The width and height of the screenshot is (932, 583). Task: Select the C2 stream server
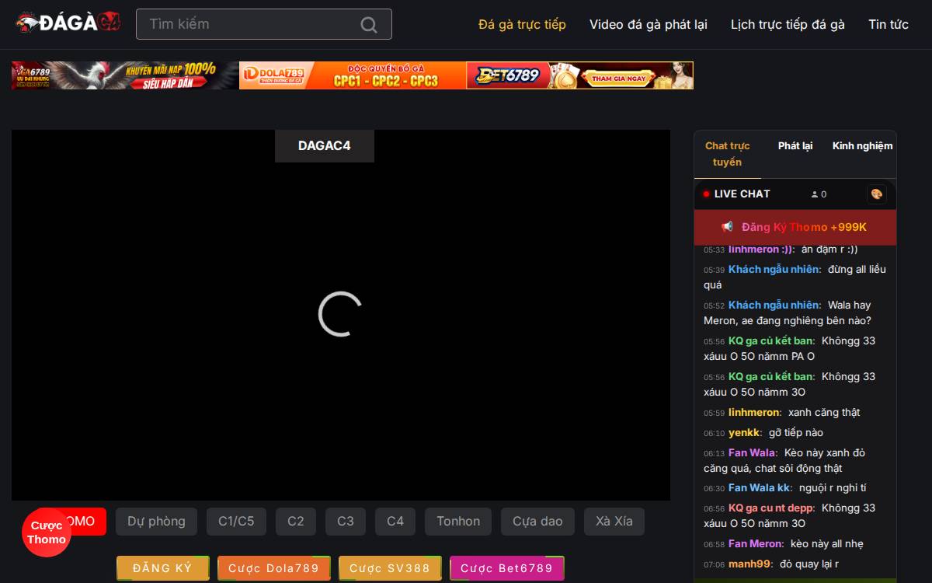tap(296, 522)
